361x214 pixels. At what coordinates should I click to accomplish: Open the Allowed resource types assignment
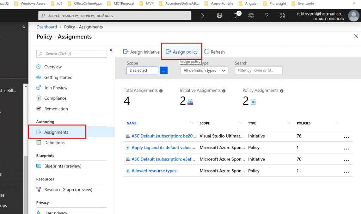click(154, 171)
